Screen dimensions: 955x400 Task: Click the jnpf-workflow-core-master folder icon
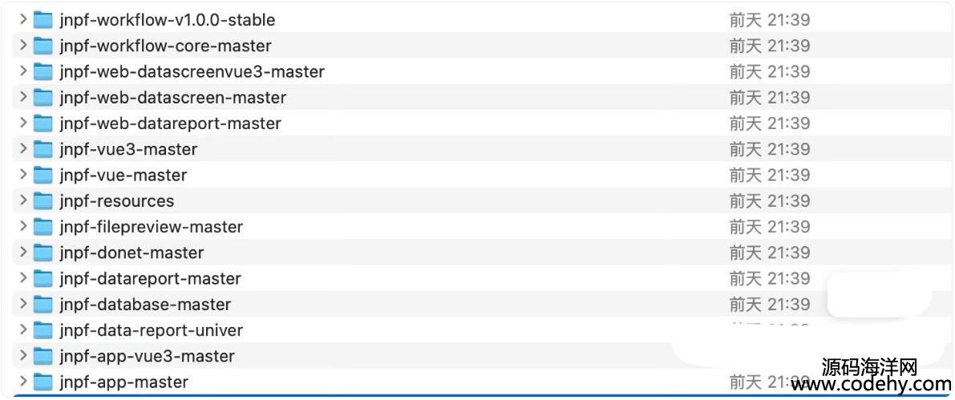click(43, 46)
